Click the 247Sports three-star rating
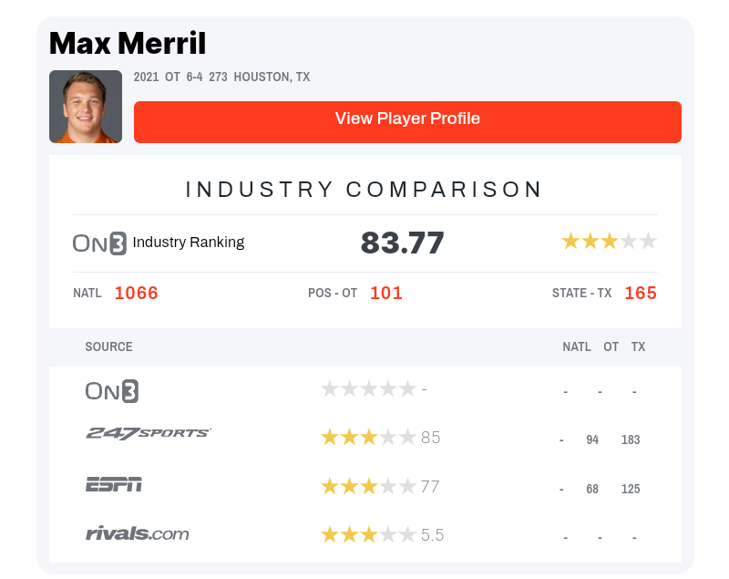 tap(368, 438)
